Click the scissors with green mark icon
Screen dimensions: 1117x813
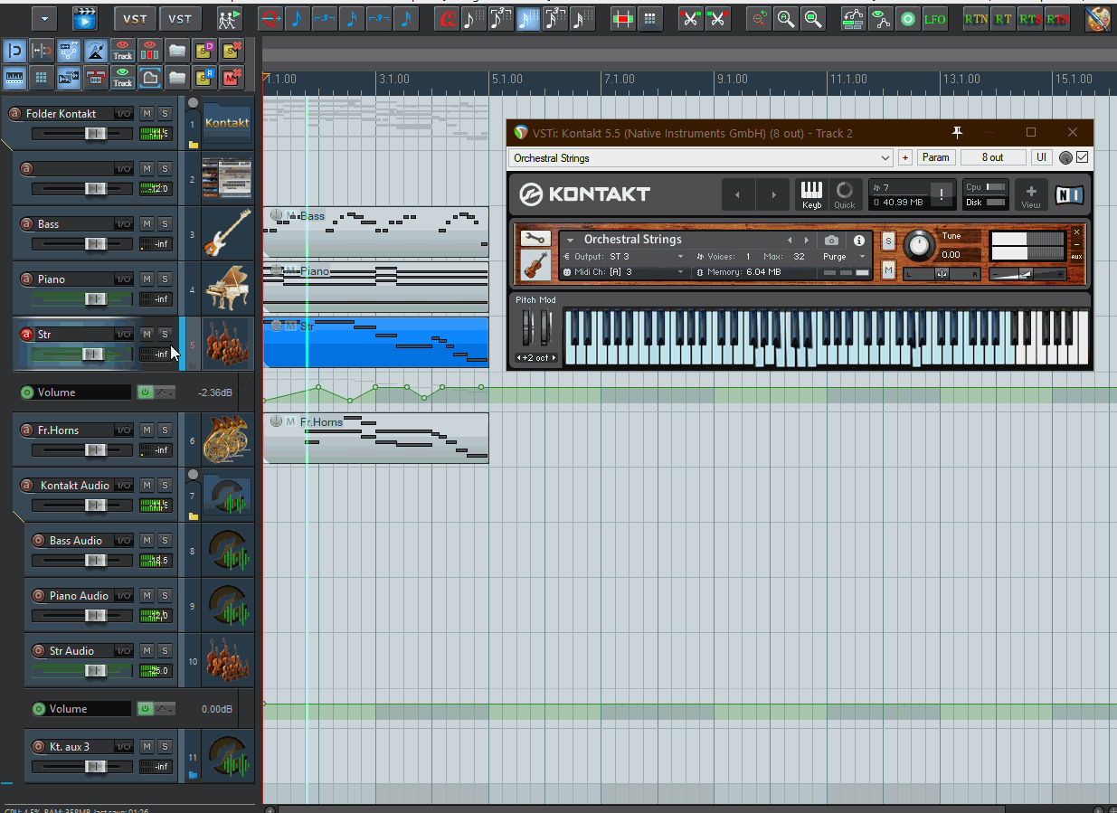[x=690, y=18]
